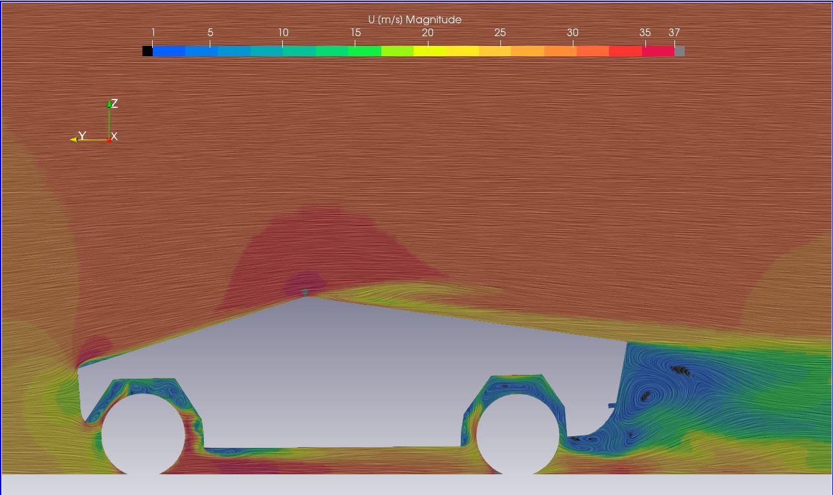Click the black below-range swatch on legend
The width and height of the screenshot is (833, 495).
(x=148, y=51)
